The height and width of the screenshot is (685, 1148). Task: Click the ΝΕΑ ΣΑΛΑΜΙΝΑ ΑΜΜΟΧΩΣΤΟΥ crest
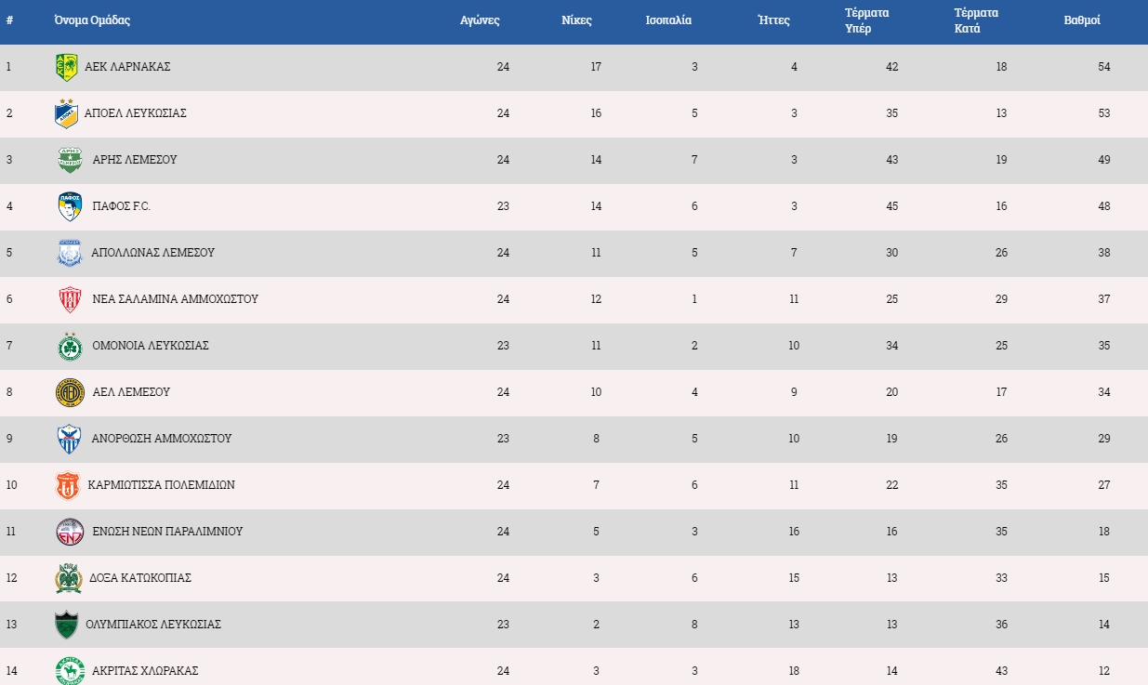point(71,299)
